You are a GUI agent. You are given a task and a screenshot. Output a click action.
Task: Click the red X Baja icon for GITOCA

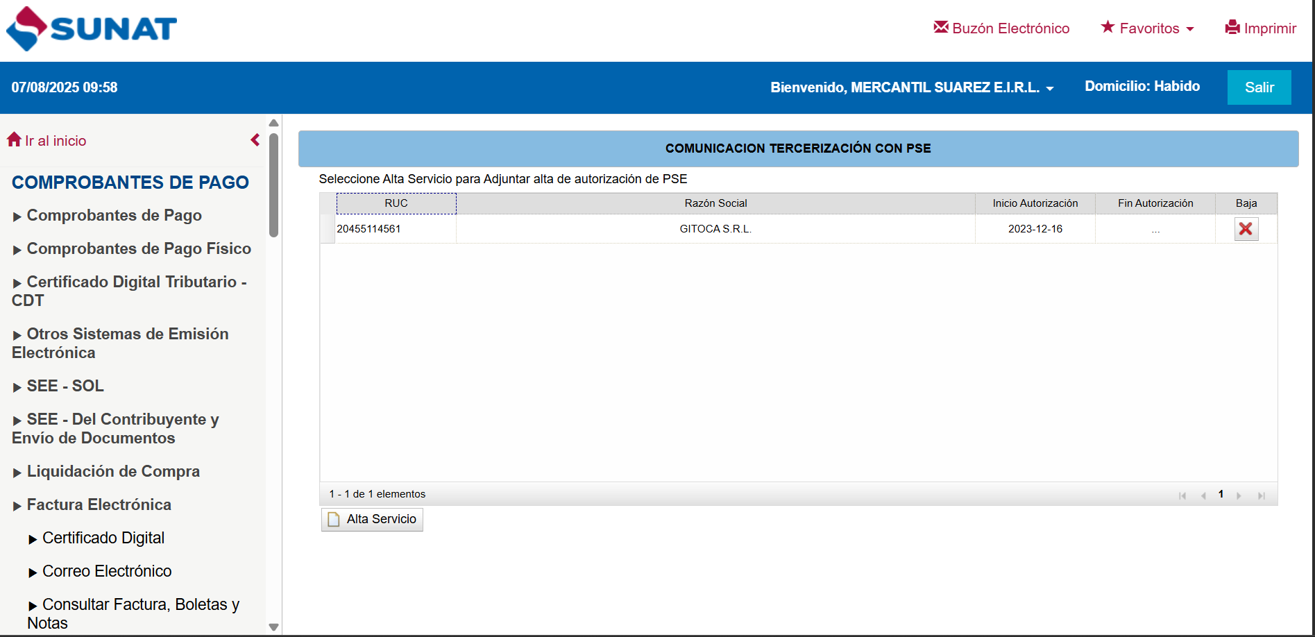(1246, 229)
